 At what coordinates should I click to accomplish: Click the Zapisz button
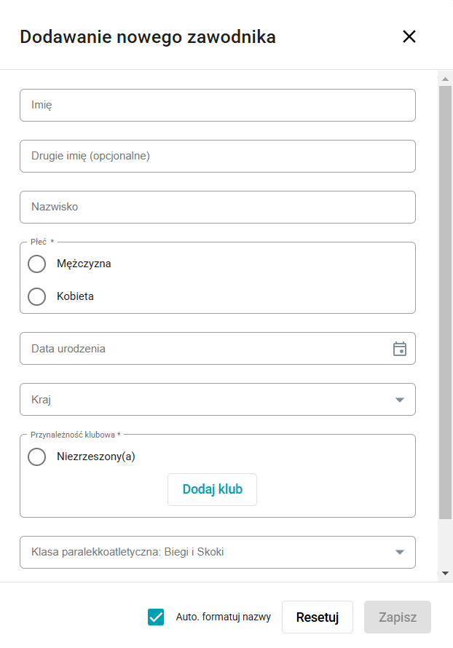tap(397, 617)
